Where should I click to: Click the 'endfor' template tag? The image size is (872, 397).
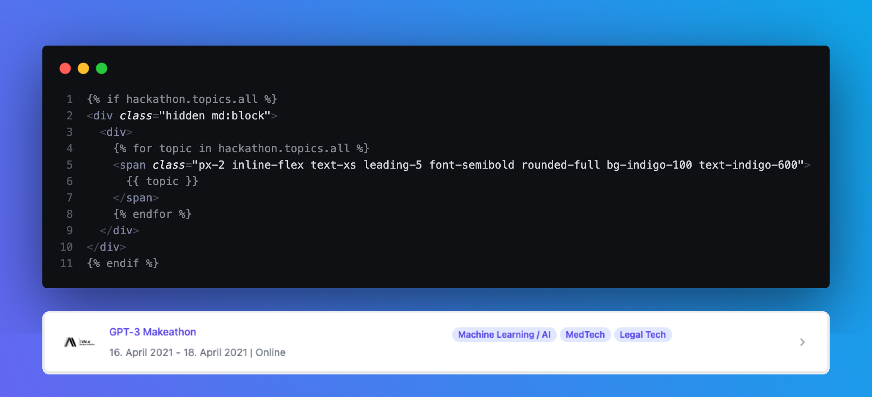[152, 214]
